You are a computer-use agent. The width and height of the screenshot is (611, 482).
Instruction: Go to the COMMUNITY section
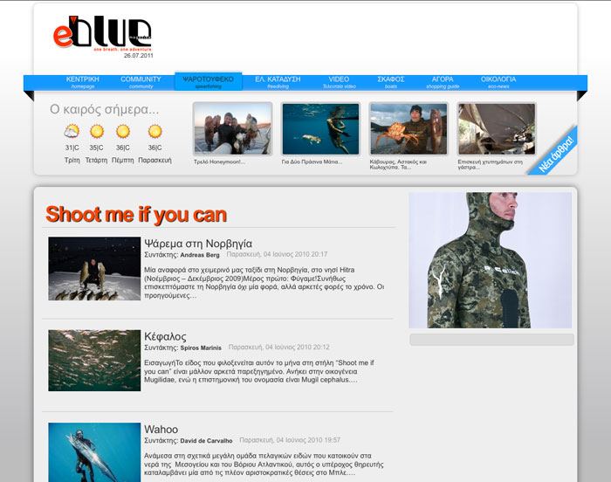coord(141,82)
